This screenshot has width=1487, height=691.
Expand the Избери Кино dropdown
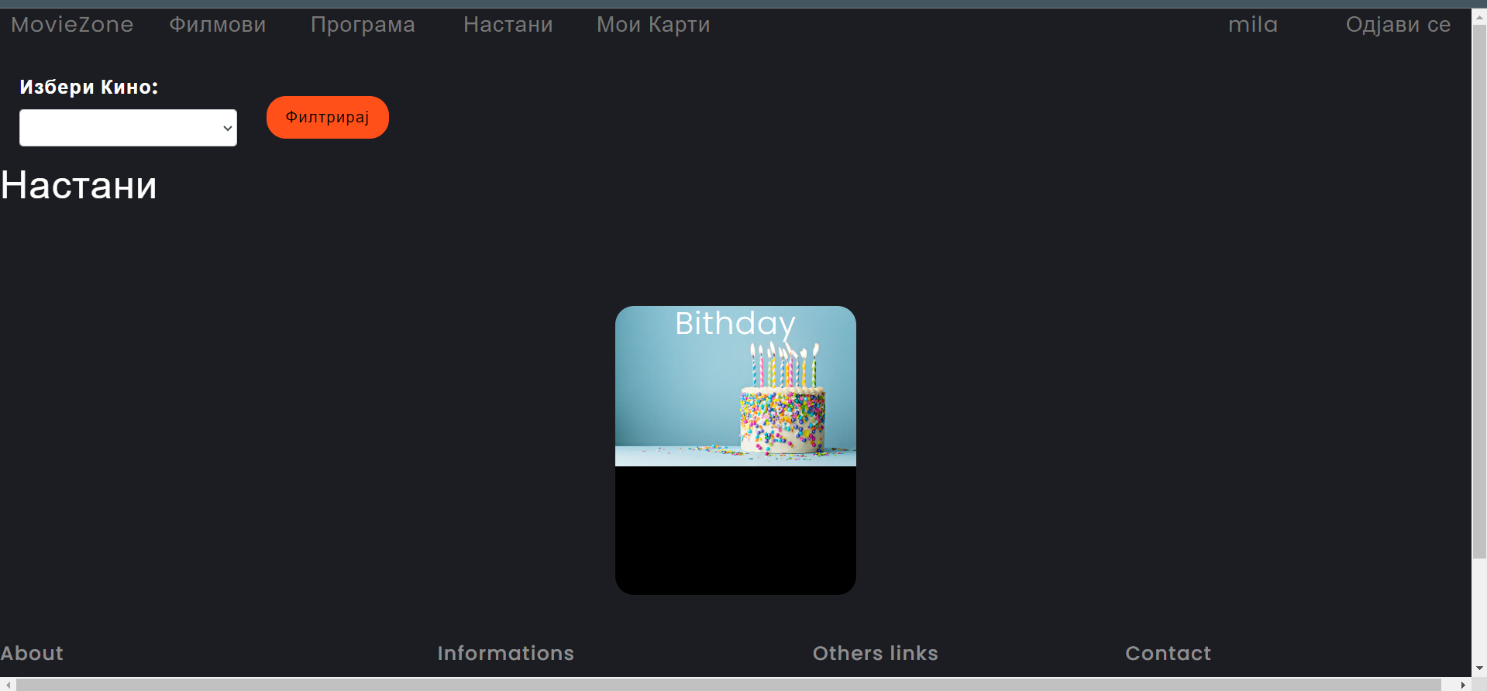point(128,128)
